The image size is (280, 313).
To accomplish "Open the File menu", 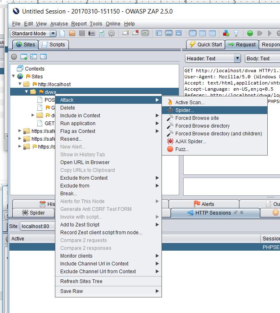I will point(16,24).
